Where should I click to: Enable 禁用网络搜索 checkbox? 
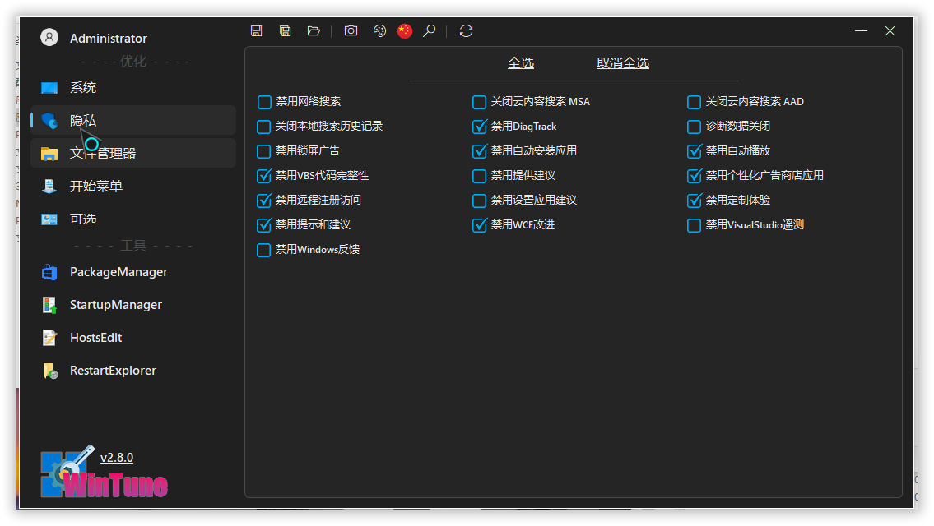[x=264, y=102]
